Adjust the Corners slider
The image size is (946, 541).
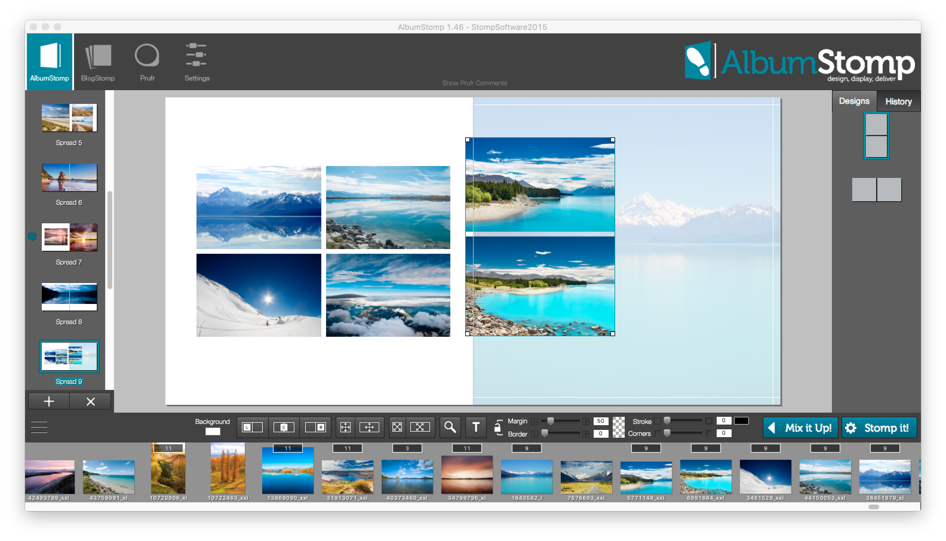(x=683, y=434)
